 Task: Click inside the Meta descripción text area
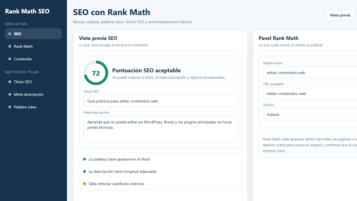tap(160, 128)
